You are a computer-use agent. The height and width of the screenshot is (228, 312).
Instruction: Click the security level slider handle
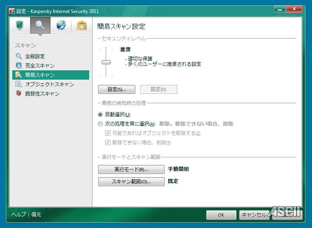pyautogui.click(x=106, y=62)
